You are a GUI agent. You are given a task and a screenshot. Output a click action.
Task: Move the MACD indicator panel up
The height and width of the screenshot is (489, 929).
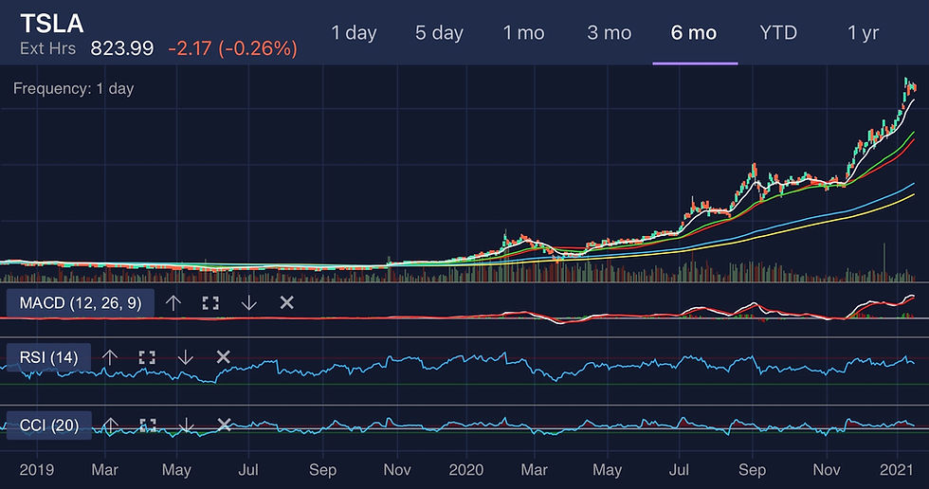pyautogui.click(x=173, y=303)
